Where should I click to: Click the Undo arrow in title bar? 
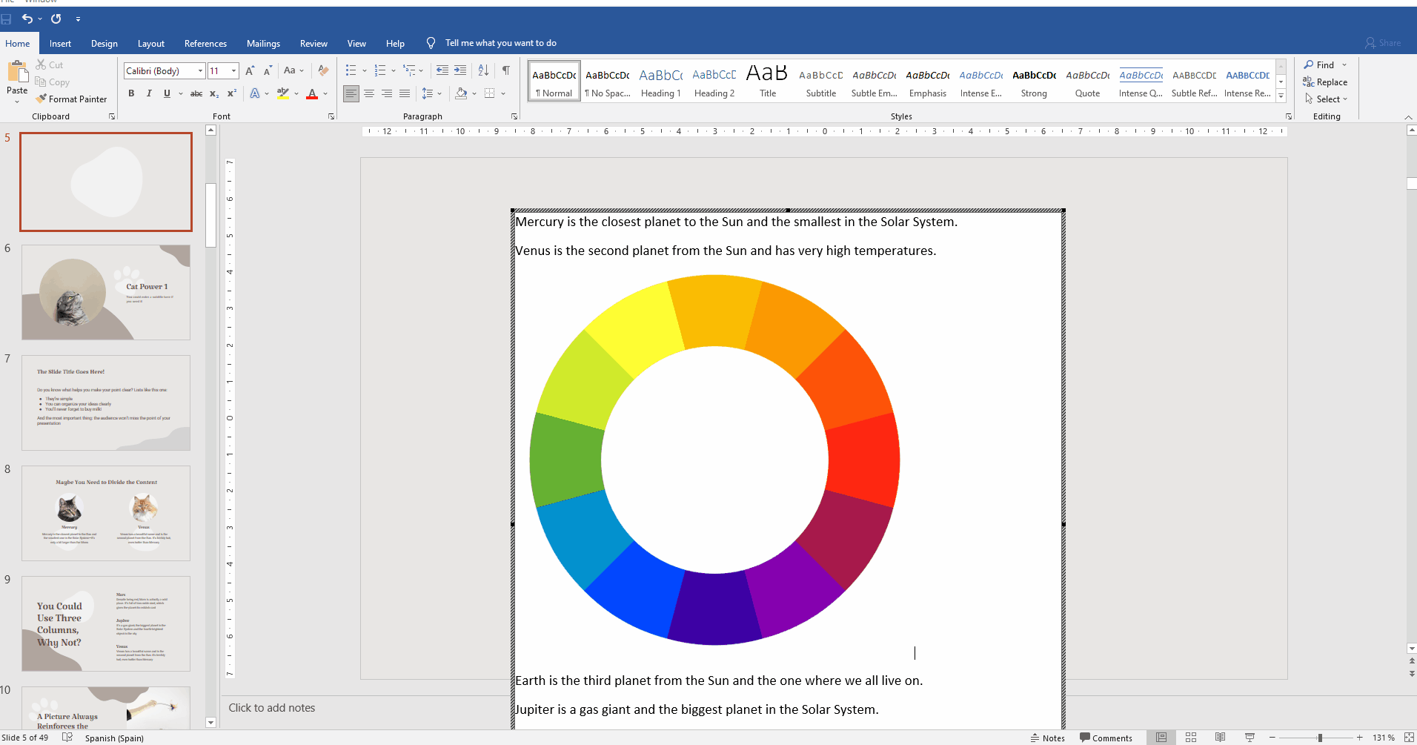coord(27,19)
